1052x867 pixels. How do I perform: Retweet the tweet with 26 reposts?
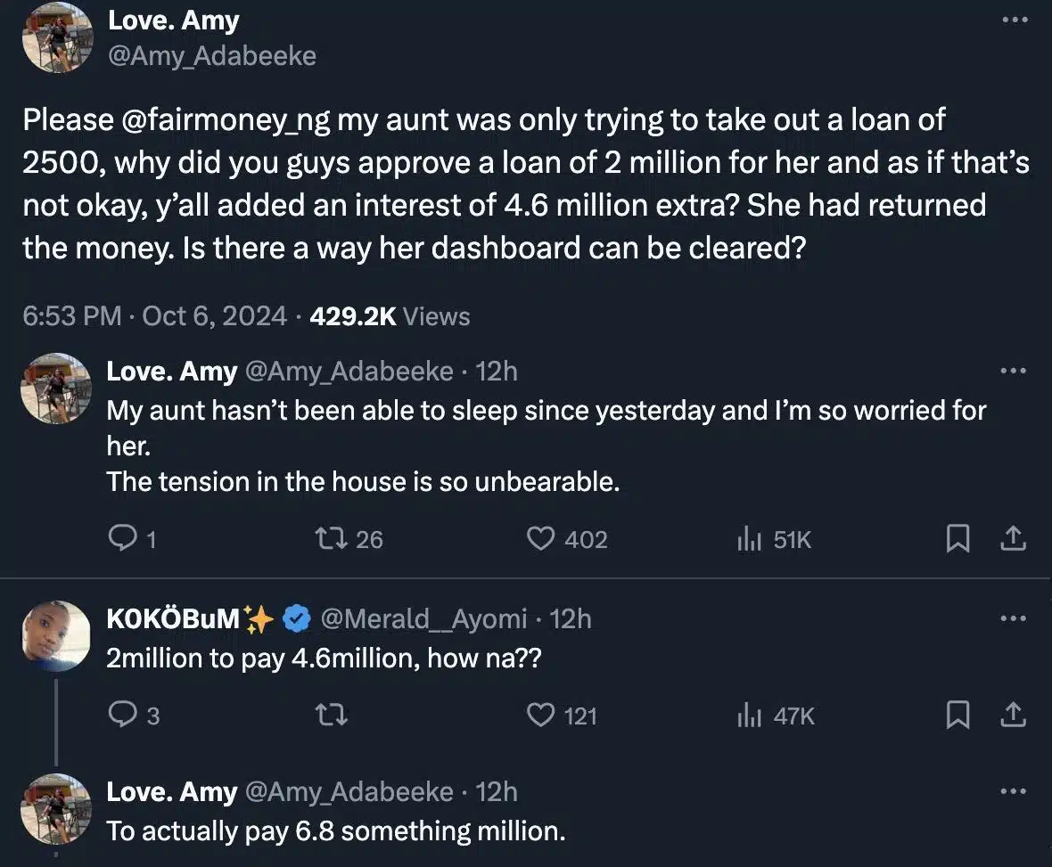pos(330,539)
